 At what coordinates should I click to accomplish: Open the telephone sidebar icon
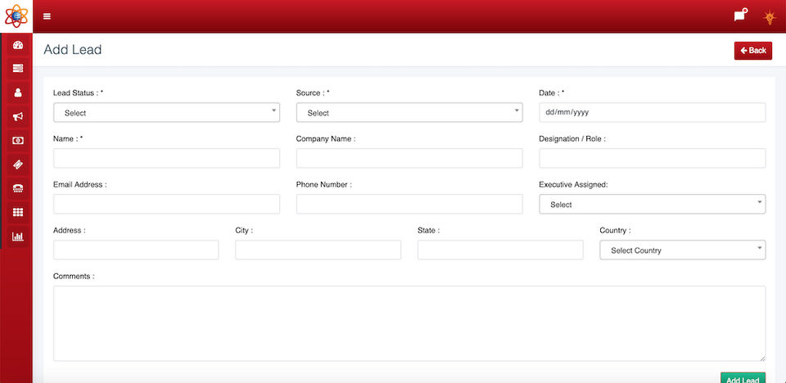click(x=18, y=188)
